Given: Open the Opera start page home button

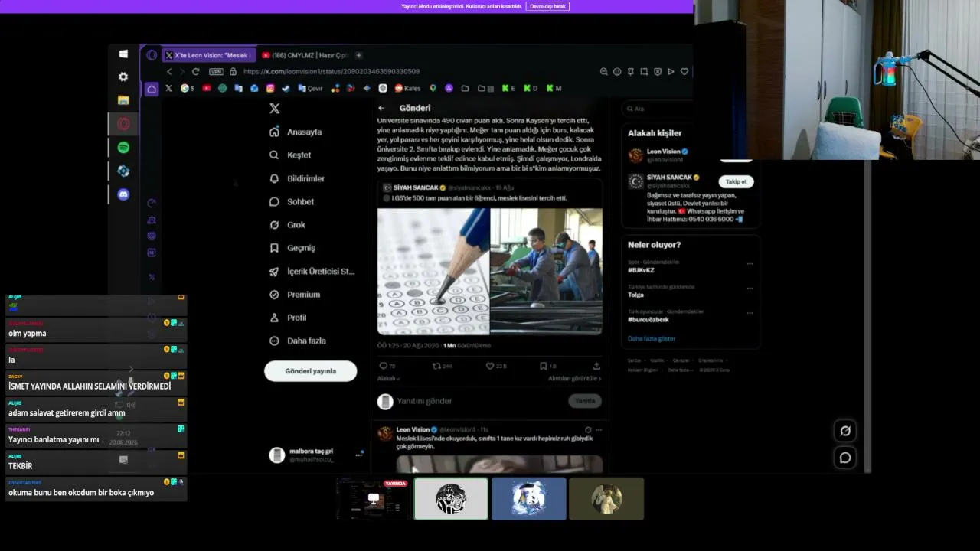Looking at the screenshot, I should tap(152, 89).
